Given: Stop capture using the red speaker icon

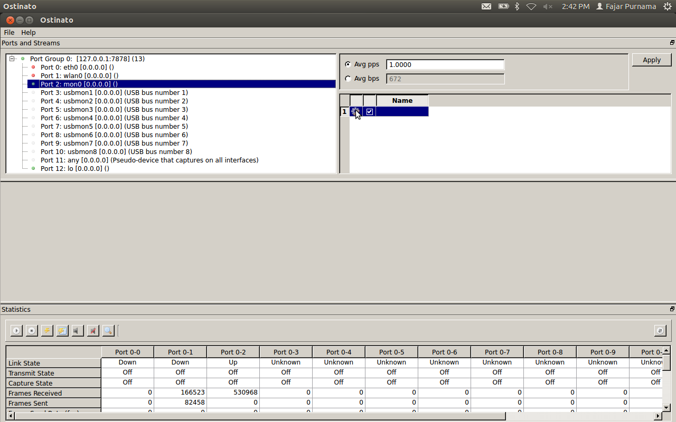Looking at the screenshot, I should click(93, 331).
